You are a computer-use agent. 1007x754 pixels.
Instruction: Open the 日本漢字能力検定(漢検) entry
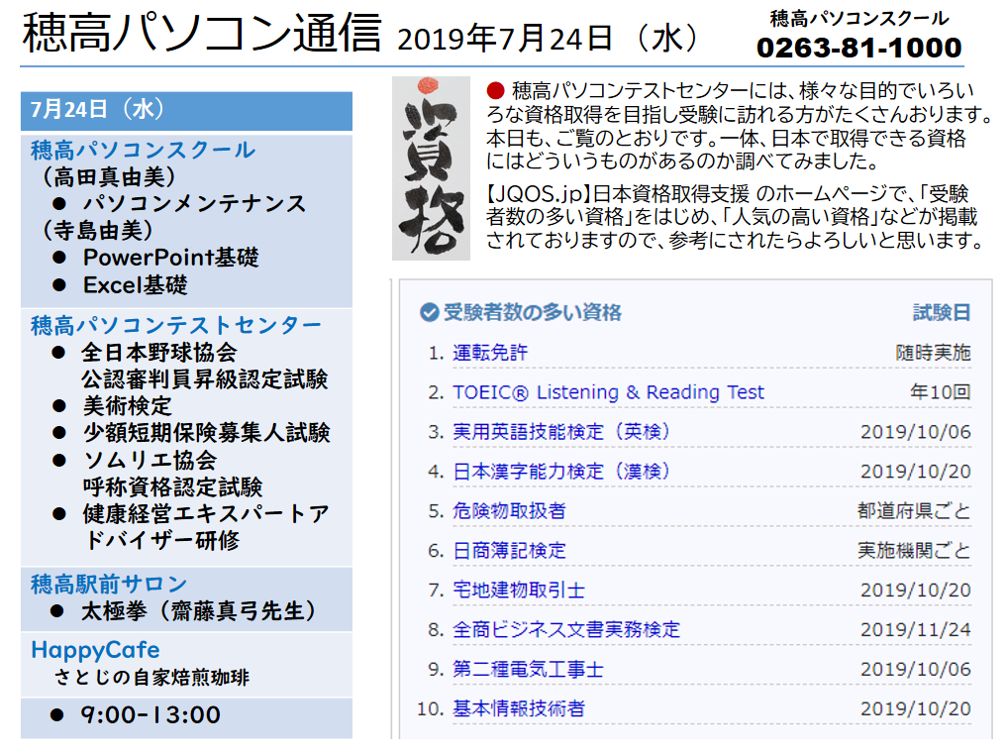[x=561, y=472]
